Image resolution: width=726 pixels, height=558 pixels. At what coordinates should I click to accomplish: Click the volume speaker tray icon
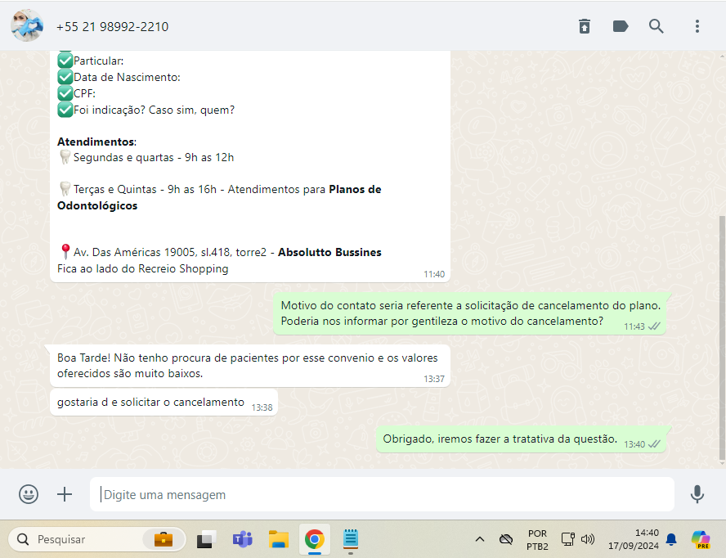click(x=588, y=539)
